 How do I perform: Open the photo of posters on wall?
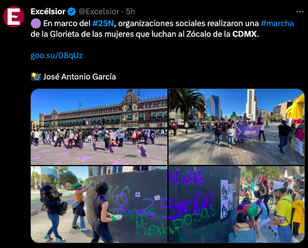tap(236, 204)
